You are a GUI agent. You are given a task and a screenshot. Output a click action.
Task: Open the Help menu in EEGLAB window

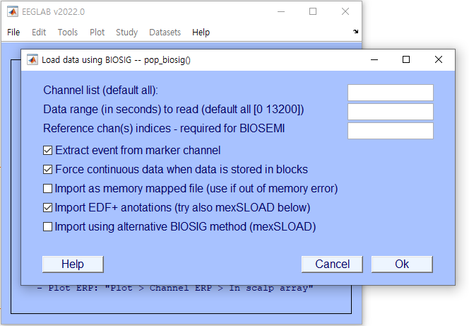(x=201, y=32)
